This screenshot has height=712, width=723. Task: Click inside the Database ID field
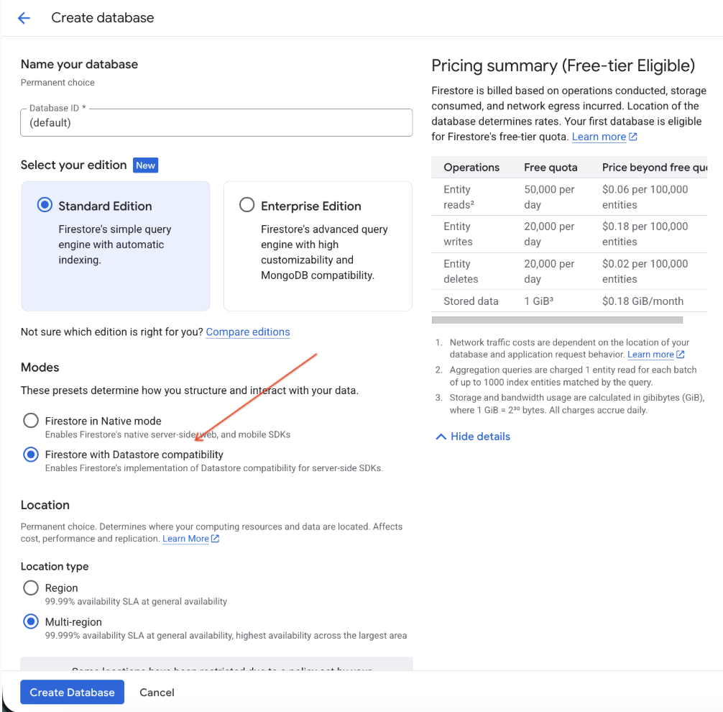216,122
